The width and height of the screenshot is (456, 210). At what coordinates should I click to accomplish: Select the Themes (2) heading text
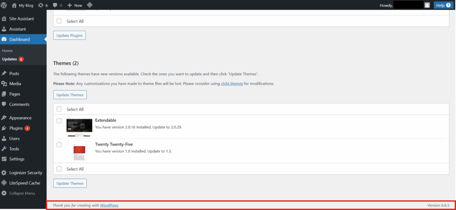coord(66,63)
